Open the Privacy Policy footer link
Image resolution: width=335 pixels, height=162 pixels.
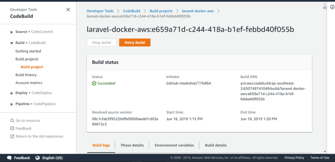click(294, 158)
